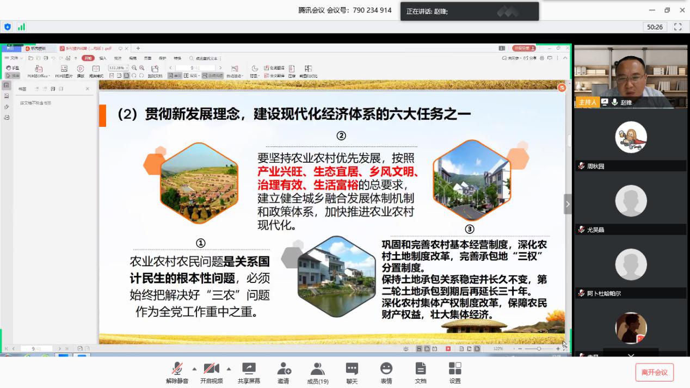Choose the select tool in PDF toolbar

click(12, 76)
